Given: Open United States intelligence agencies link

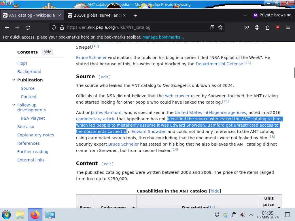Looking at the screenshot, I should tap(210, 113).
